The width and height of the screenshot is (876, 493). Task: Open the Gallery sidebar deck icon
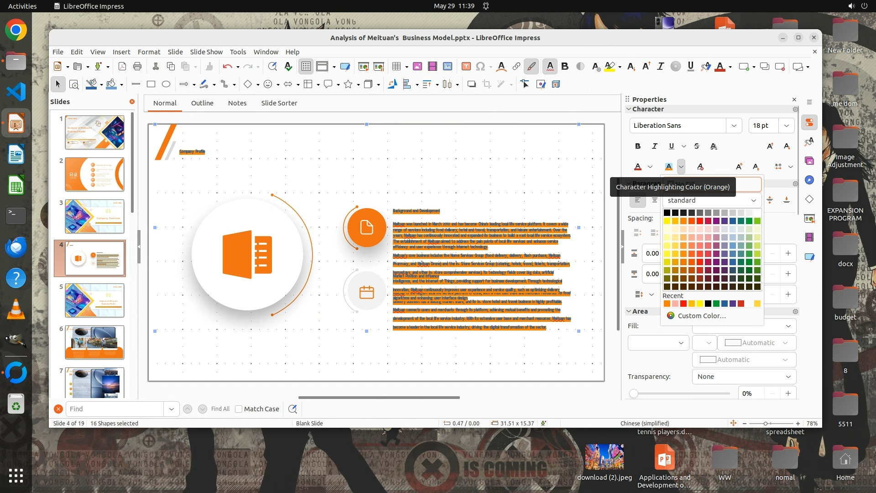pos(809,161)
